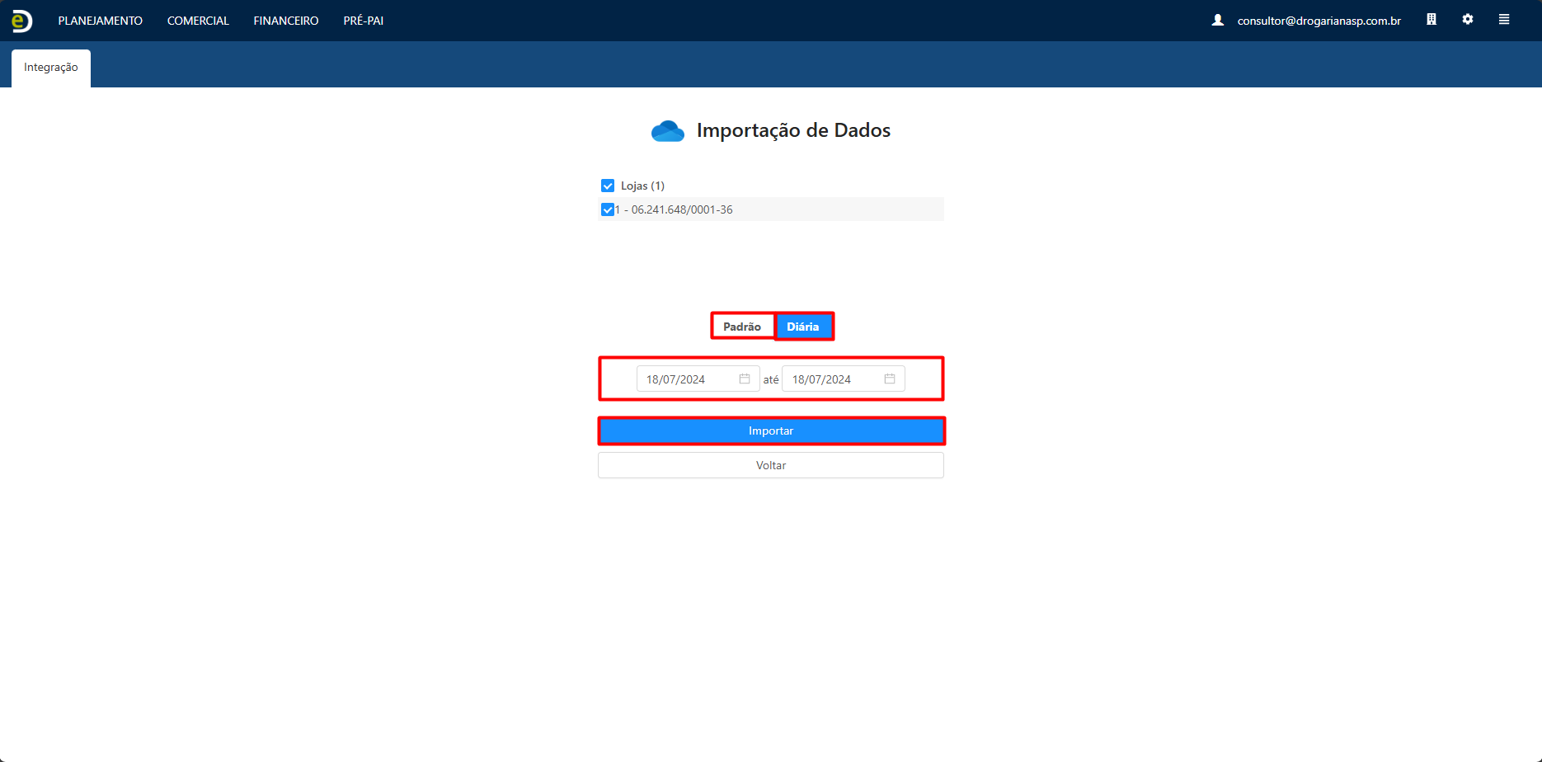Switch to Padrão import mode
The height and width of the screenshot is (762, 1542).
coord(742,327)
